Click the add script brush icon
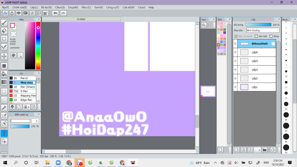 point(34,107)
